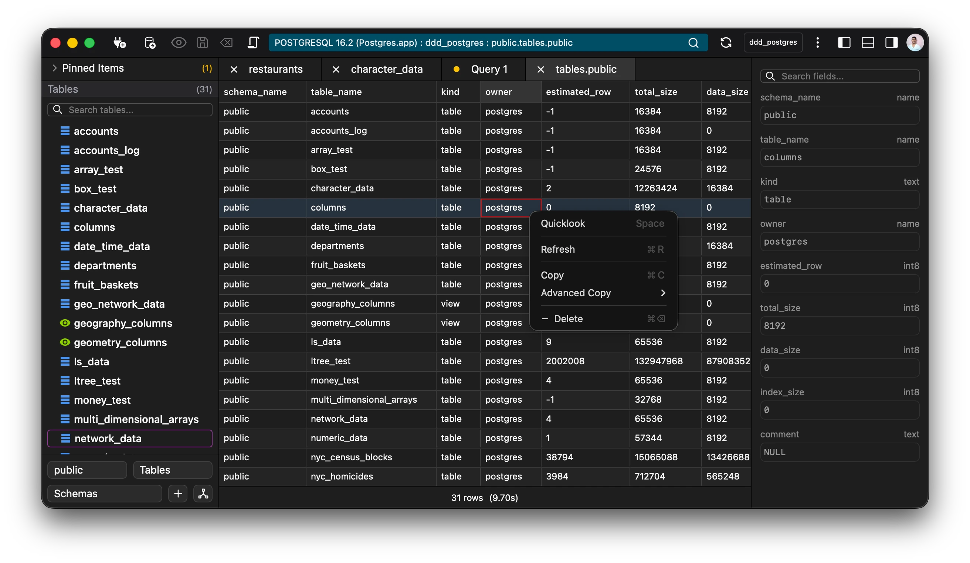Toggle the right sidebar panel
The width and height of the screenshot is (970, 563).
click(x=891, y=43)
